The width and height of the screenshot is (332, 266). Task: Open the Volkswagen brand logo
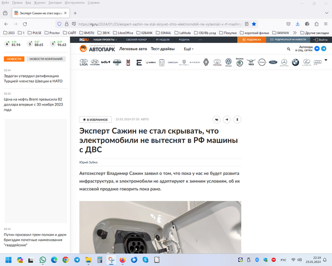[x=228, y=62]
